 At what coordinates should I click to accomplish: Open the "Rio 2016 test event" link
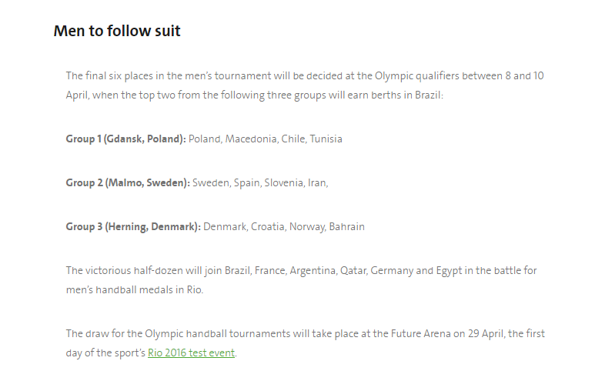[191, 353]
